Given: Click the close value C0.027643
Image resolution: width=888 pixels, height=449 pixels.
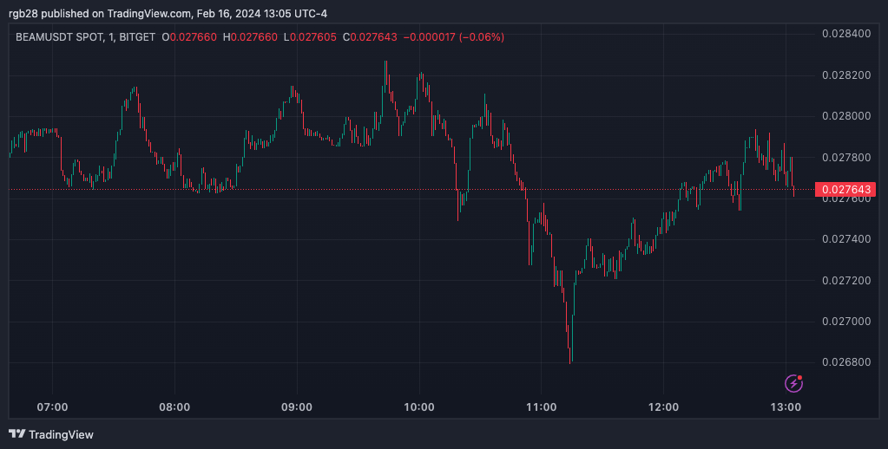Looking at the screenshot, I should pos(369,37).
